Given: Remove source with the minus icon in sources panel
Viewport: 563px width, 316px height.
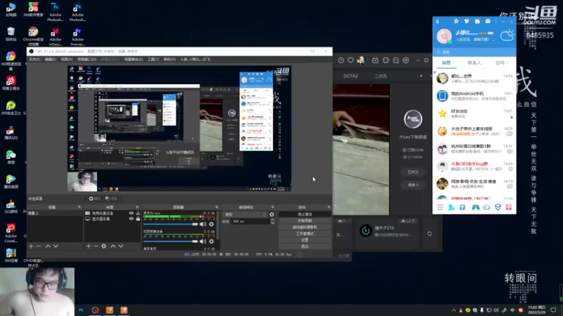Looking at the screenshot, I should 96,246.
